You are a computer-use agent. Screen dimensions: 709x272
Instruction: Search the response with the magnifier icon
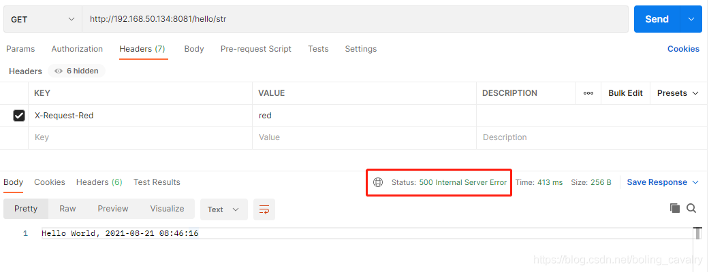[691, 208]
